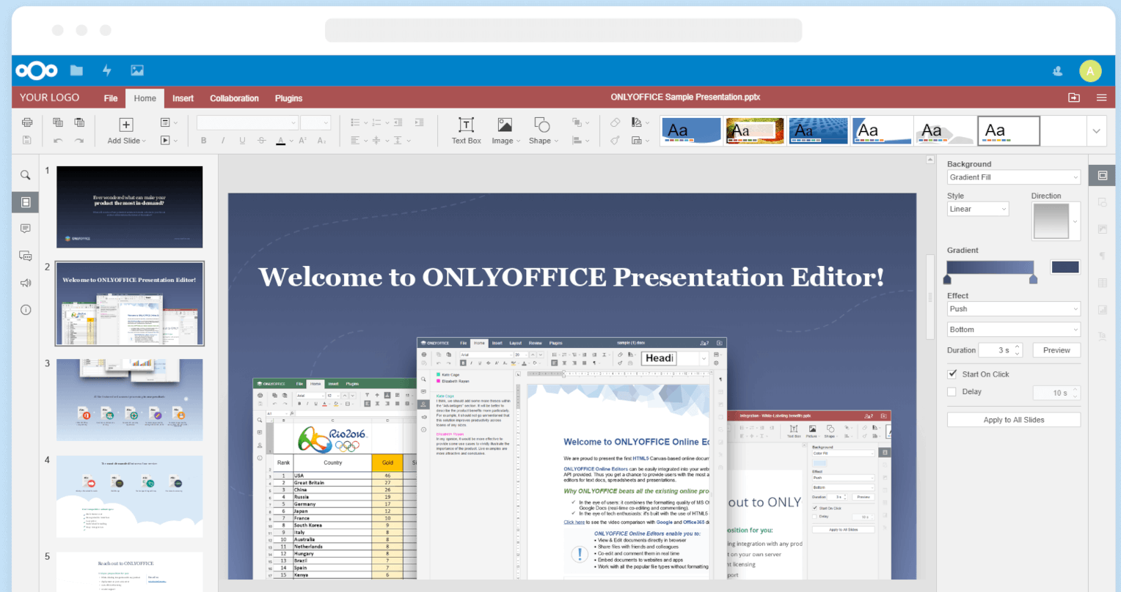
Task: Click the Print icon in the toolbar
Action: pos(27,122)
